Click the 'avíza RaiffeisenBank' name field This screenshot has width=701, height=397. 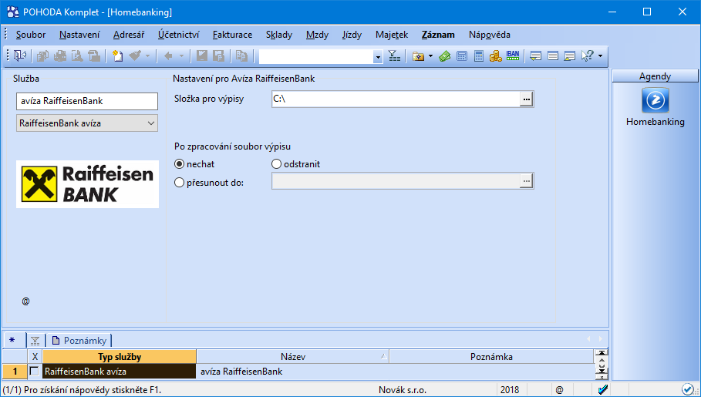(x=87, y=101)
